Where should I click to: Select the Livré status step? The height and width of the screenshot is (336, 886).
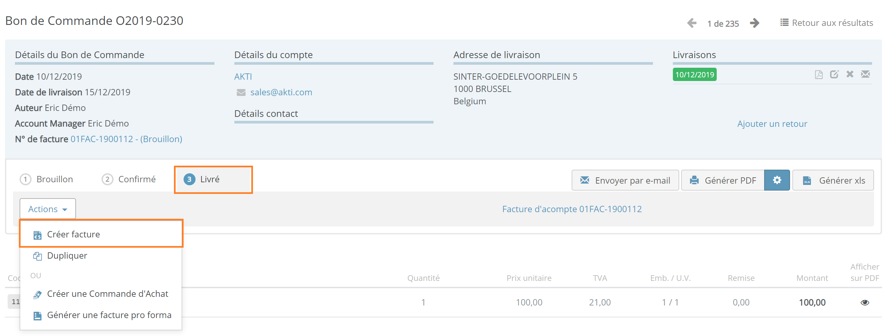202,179
